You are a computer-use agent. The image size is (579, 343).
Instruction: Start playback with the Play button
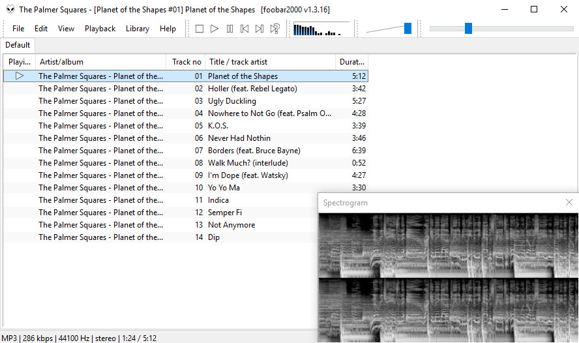(215, 29)
